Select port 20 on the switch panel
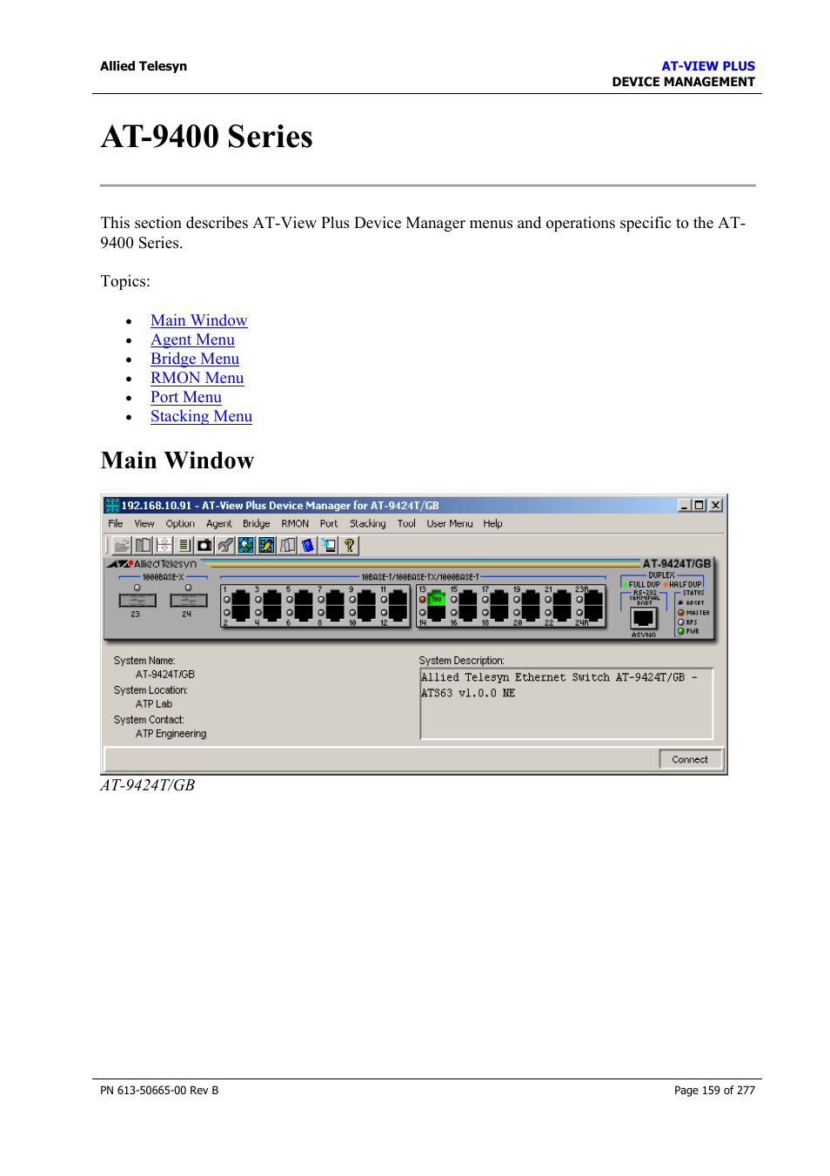 click(x=531, y=613)
